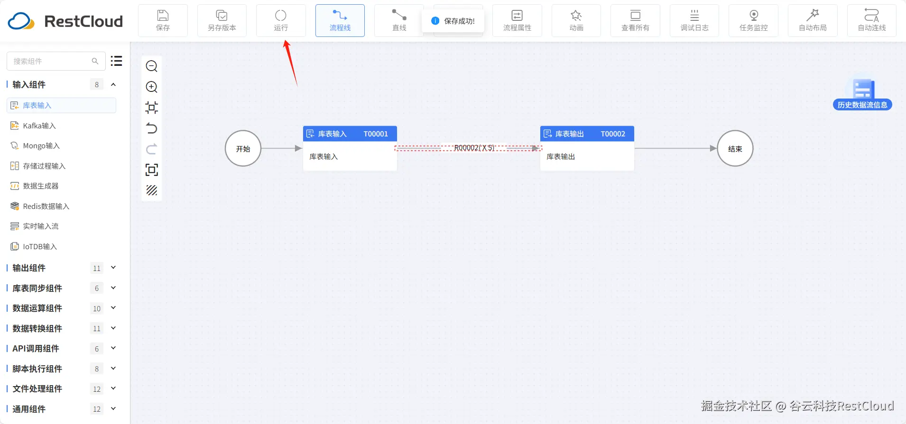Click the RestCloud logo
This screenshot has width=906, height=424.
[x=65, y=21]
